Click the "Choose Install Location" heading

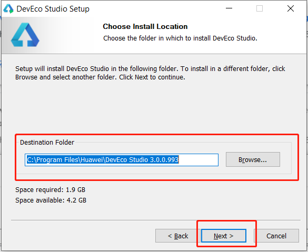tap(145, 26)
